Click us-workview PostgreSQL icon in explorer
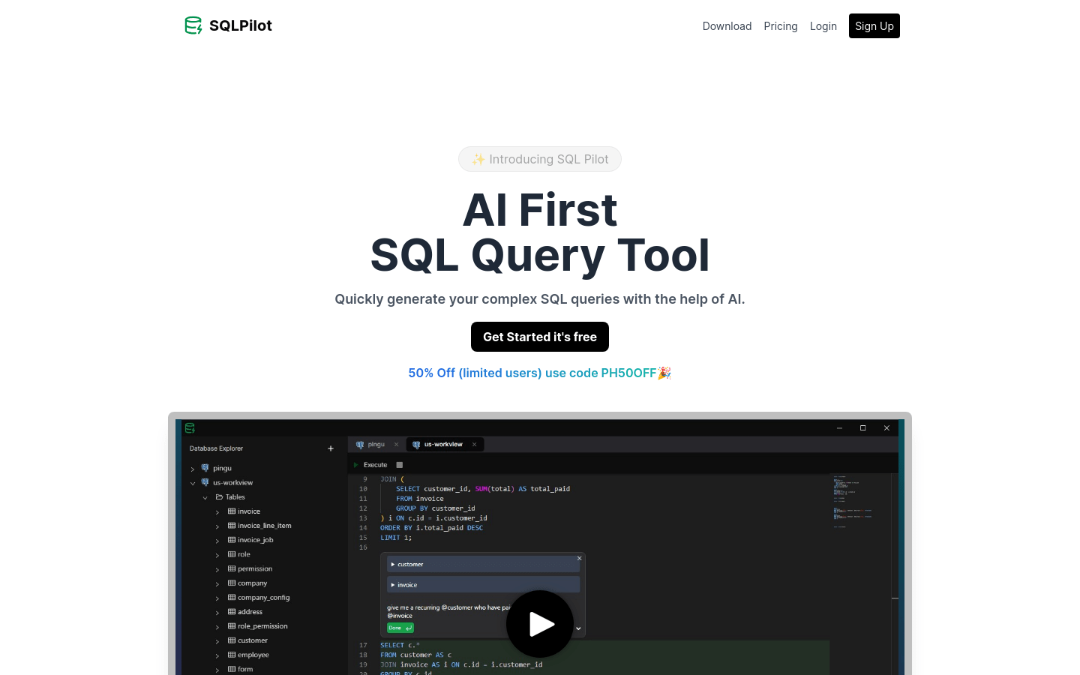 point(205,482)
